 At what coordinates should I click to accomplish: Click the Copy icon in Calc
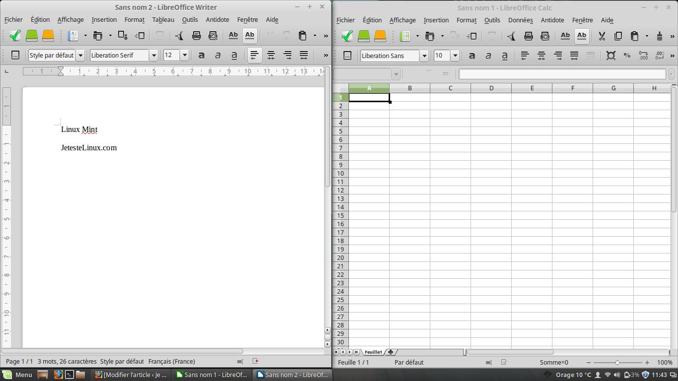[x=618, y=36]
